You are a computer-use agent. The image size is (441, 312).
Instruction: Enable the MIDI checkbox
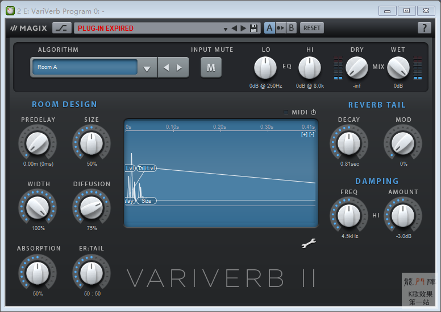[286, 112]
